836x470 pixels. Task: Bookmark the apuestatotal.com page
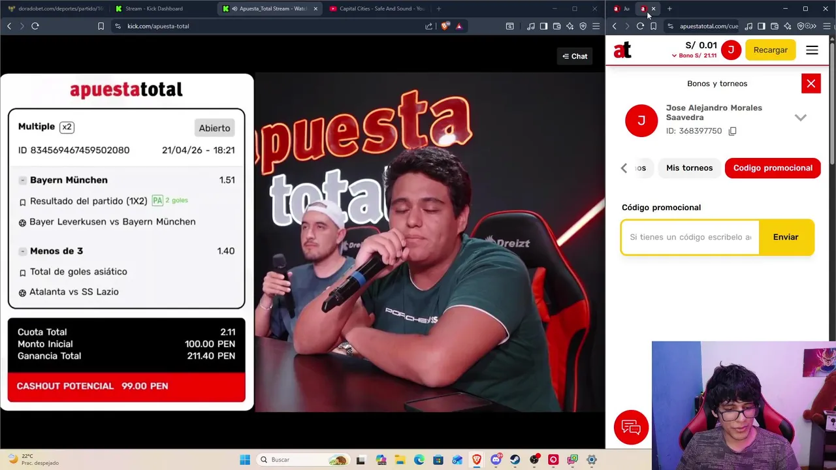(x=653, y=26)
